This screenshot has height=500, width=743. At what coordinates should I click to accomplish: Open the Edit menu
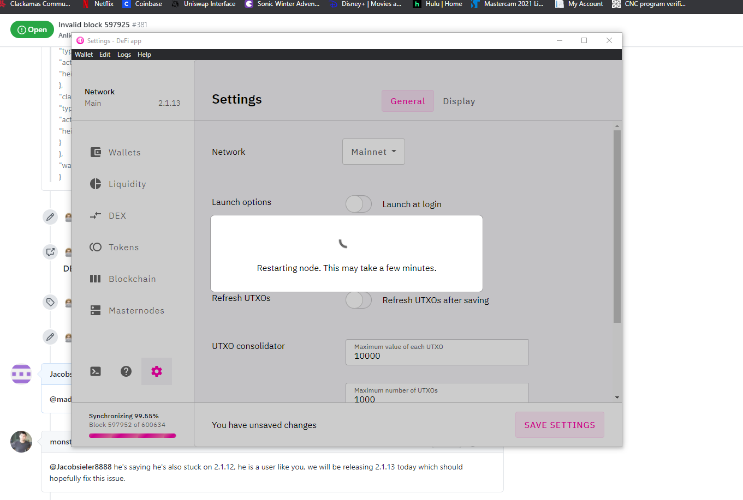point(105,55)
